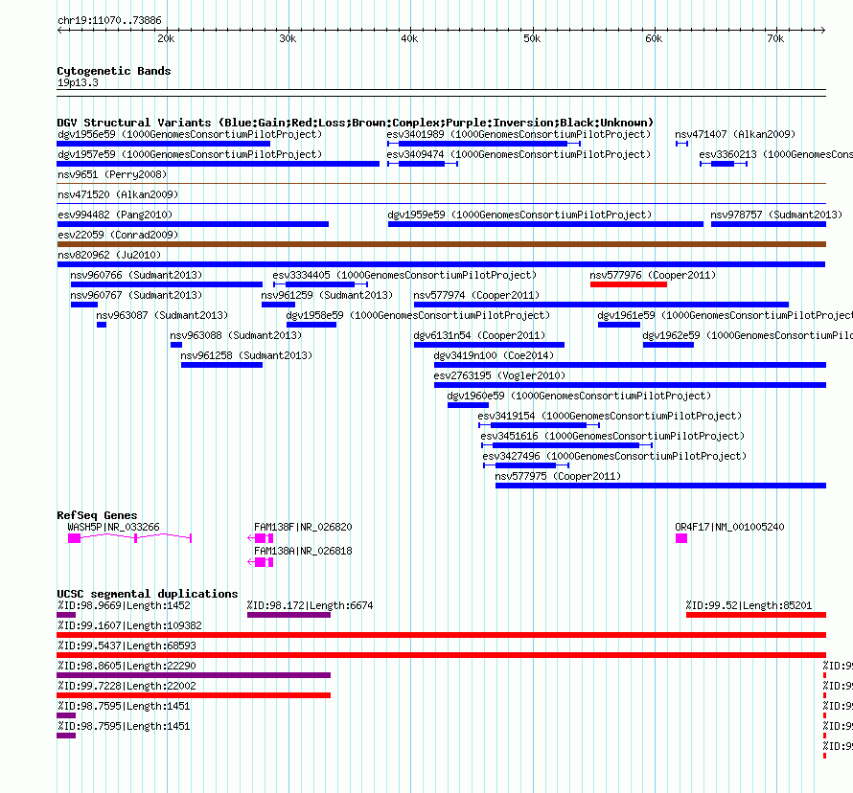Open dgv6131n54 (Cooper2011) variant
The image size is (853, 793).
489,345
